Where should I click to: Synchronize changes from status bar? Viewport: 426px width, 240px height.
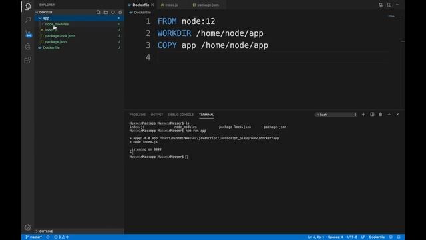point(48,237)
